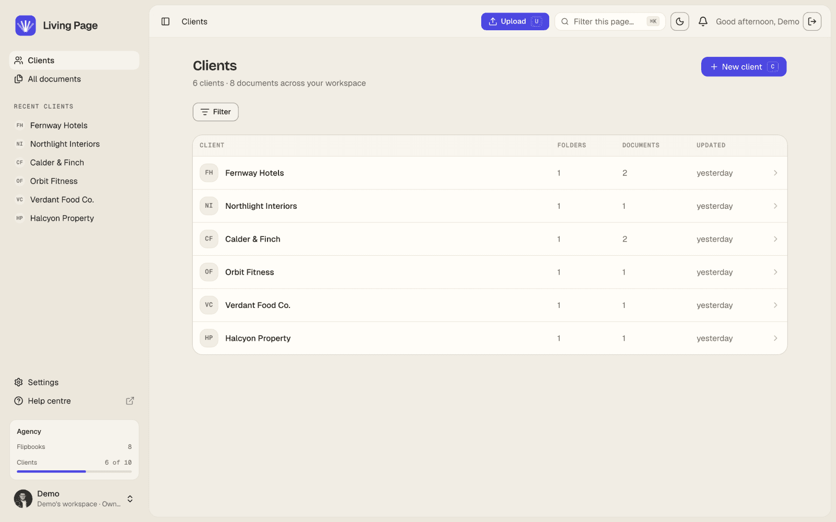Open Northlight Interiors from recent clients

74,144
